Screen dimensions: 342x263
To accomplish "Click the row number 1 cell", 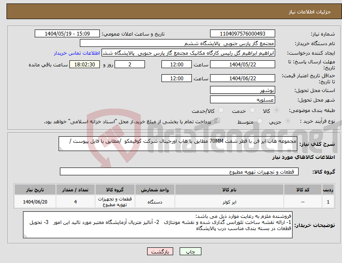I will pos(328,202).
